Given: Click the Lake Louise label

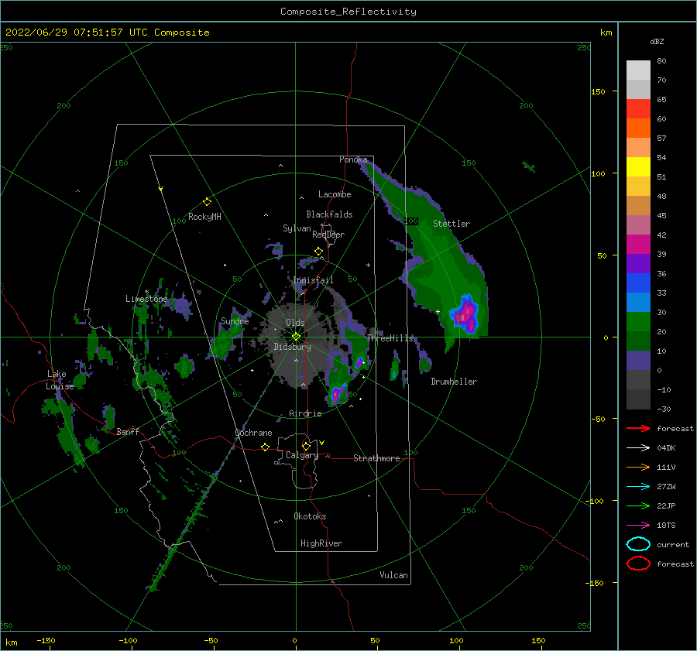Looking at the screenshot, I should pyautogui.click(x=60, y=380).
